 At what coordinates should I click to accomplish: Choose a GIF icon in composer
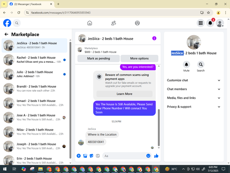98,156
